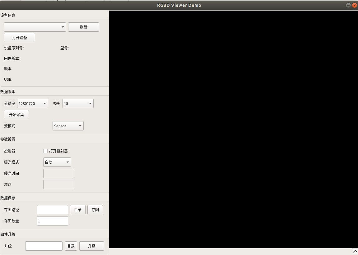Click the 刷新 button to refresh device list
The image size is (358, 255).
[x=83, y=27]
